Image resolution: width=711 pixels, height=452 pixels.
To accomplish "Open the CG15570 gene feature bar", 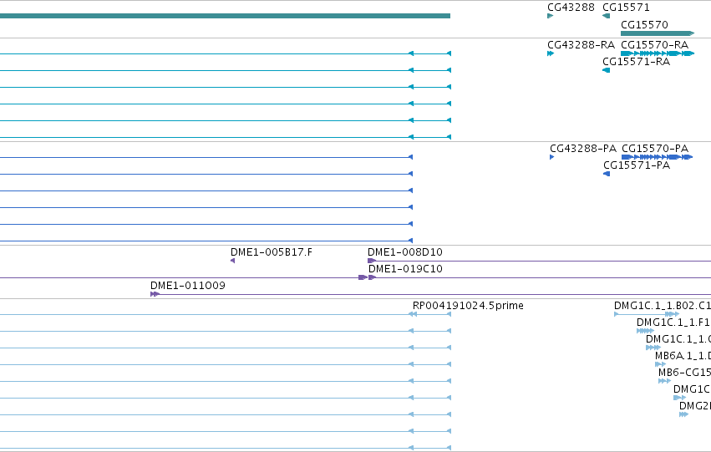I will 657,33.
